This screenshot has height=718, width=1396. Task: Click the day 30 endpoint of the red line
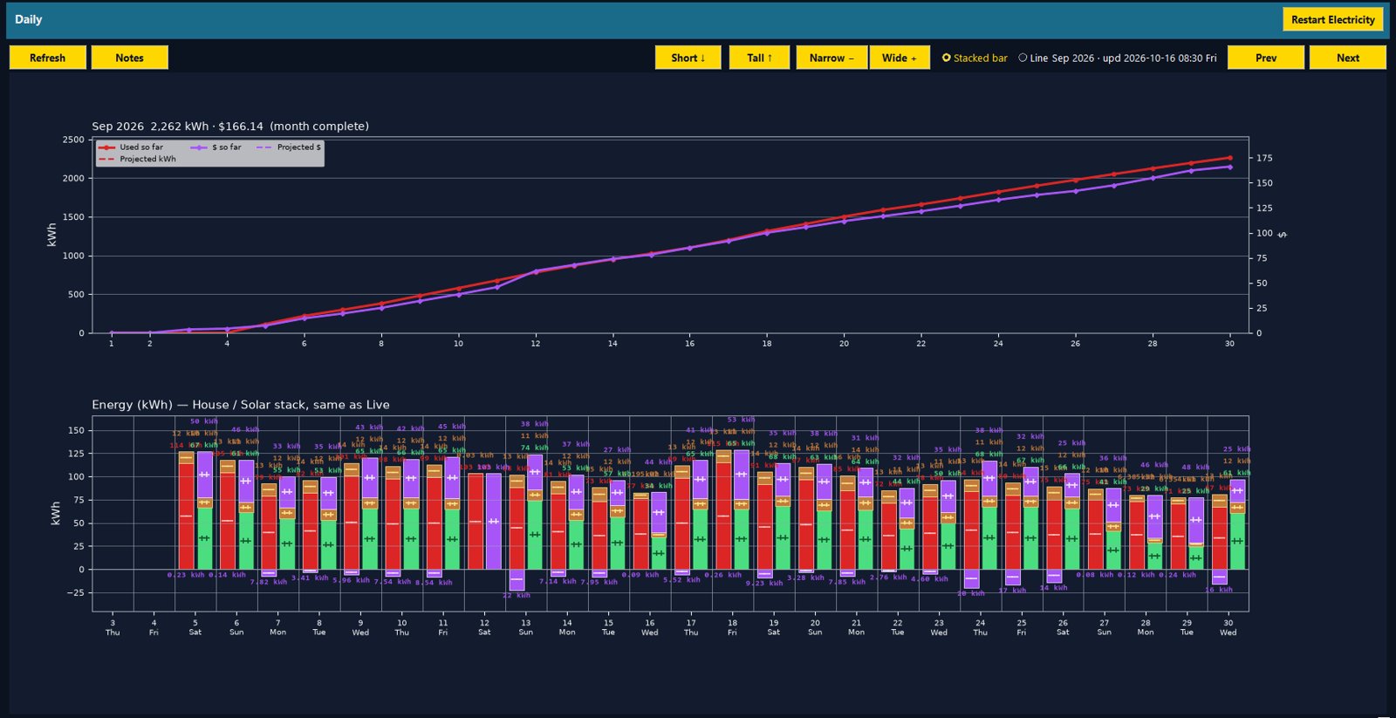coord(1229,158)
